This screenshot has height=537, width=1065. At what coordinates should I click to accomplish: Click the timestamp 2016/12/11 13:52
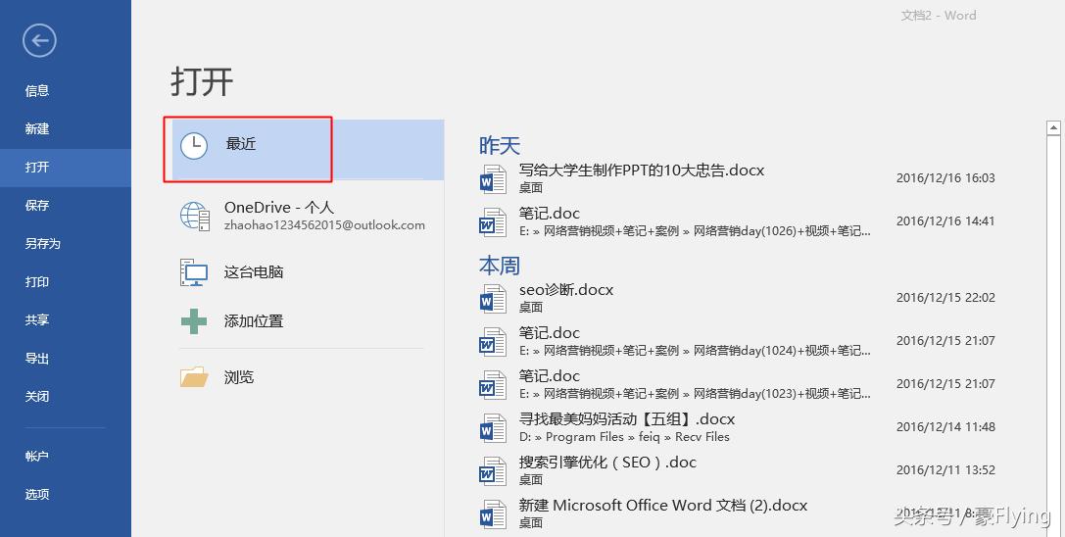pos(945,469)
